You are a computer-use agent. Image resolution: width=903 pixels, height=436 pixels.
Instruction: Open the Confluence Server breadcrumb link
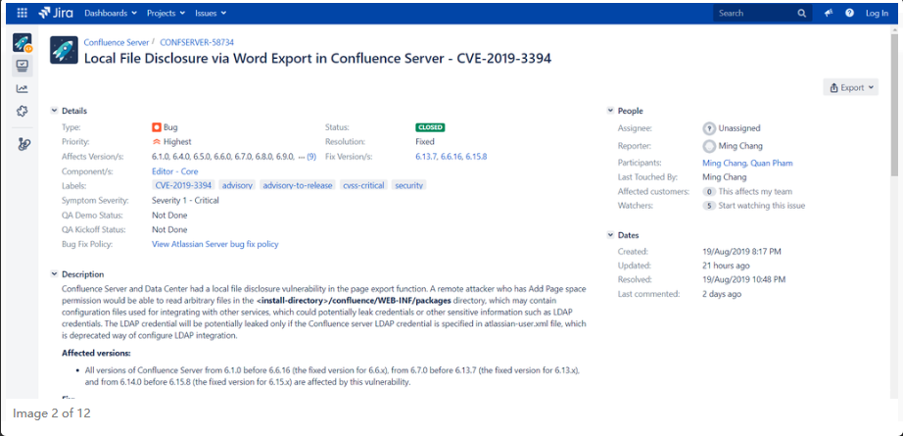(117, 42)
